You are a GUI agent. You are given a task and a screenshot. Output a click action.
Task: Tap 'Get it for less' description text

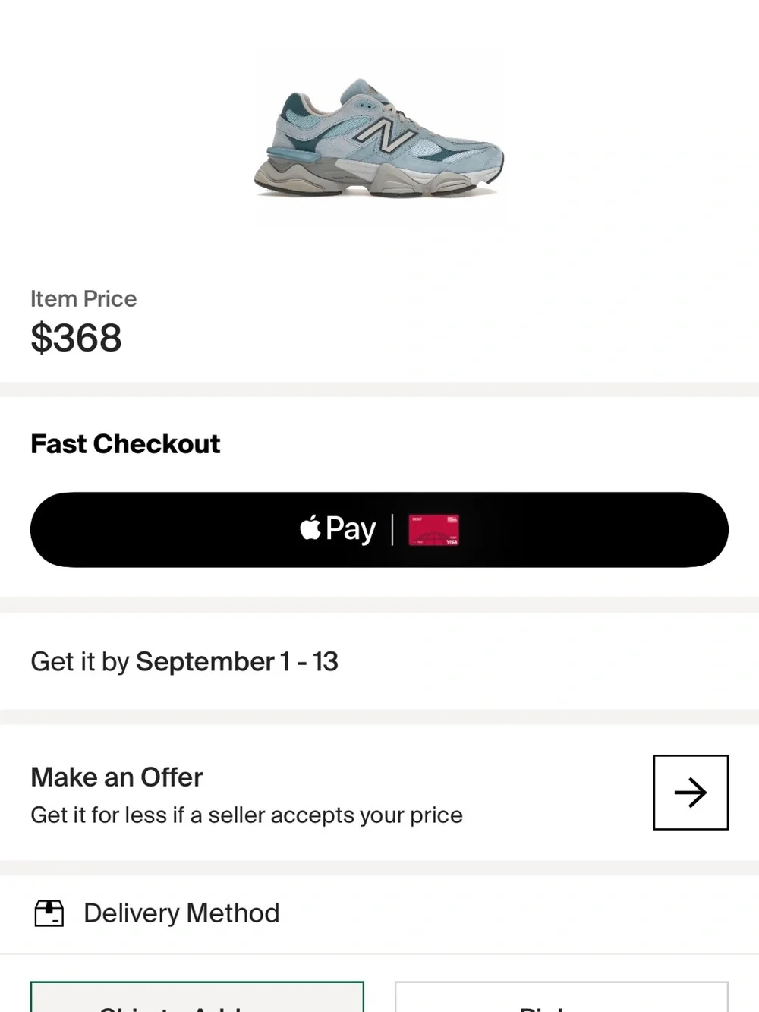pos(247,815)
